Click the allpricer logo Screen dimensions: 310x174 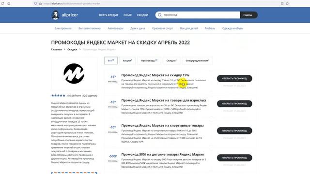[64, 15]
